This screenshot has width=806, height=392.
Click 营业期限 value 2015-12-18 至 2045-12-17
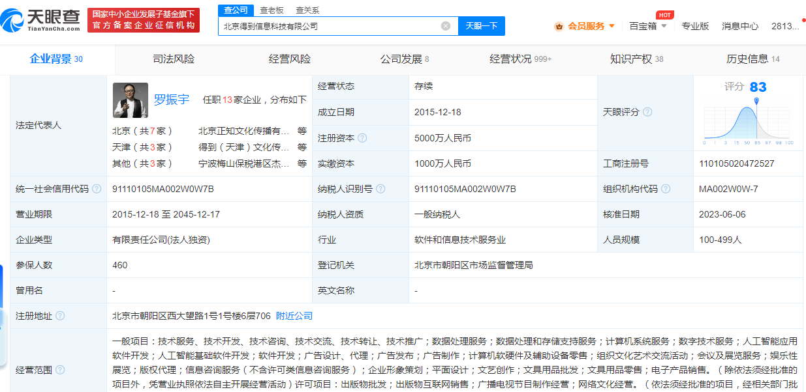coord(166,214)
